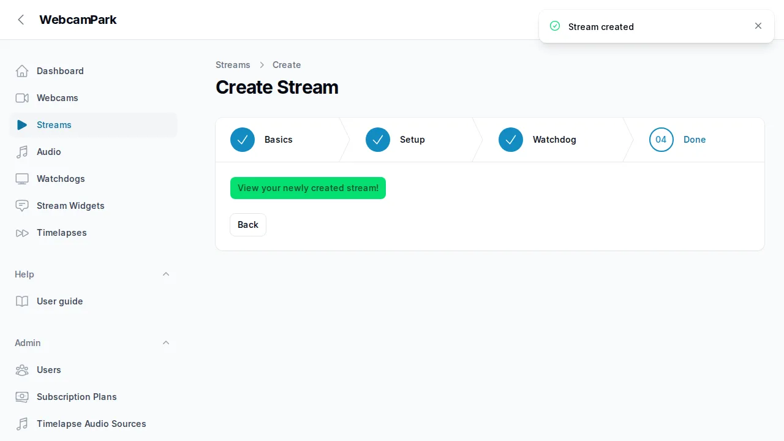Click the back arrow beside WebcamPark
Screen dimensions: 784x441
click(x=21, y=20)
